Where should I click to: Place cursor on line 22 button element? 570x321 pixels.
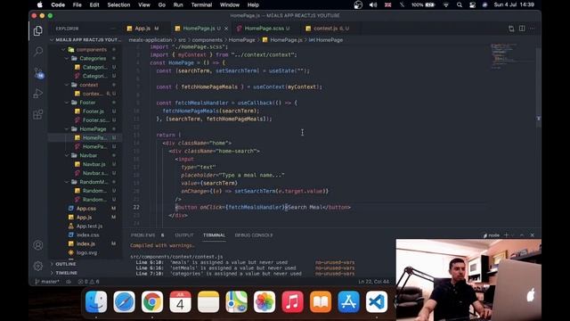263,207
